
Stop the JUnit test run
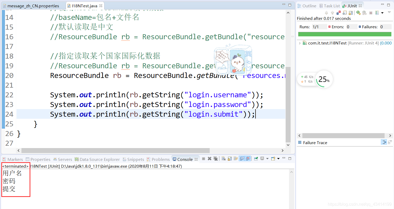(371, 13)
